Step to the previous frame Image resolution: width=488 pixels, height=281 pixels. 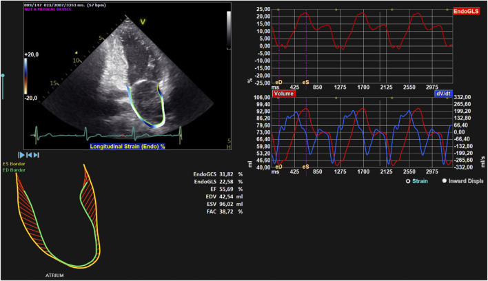[x=29, y=155]
